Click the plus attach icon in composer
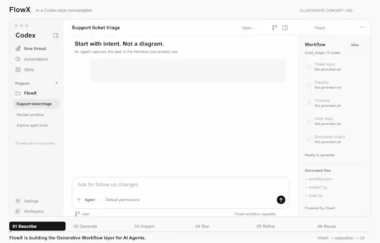Viewport: 380px width, 243px height. click(79, 199)
